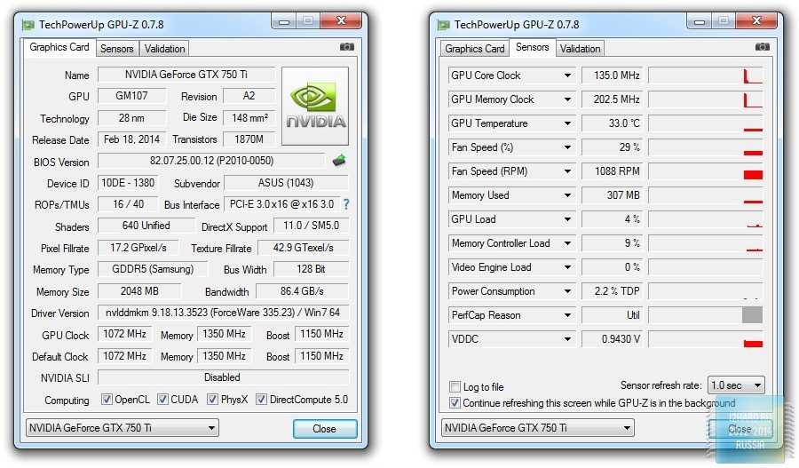Viewport: 799px width, 468px height.
Task: Switch to the Validation tab in left window
Action: pyautogui.click(x=164, y=49)
